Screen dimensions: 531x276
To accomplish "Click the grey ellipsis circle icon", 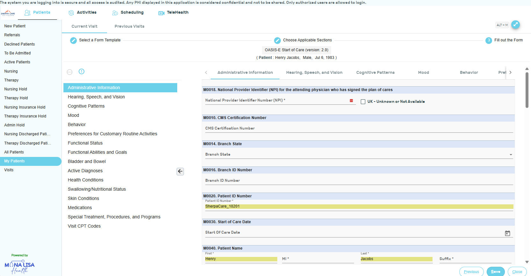I will 69,72.
